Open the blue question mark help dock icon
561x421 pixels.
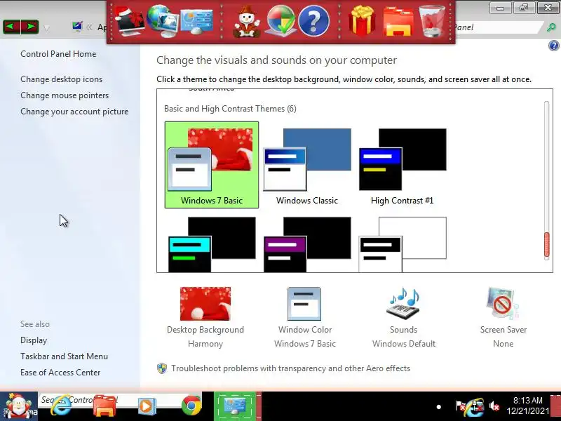tap(313, 22)
